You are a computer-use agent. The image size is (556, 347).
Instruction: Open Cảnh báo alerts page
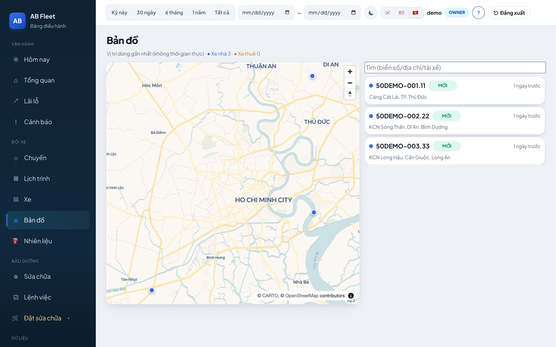[48, 122]
